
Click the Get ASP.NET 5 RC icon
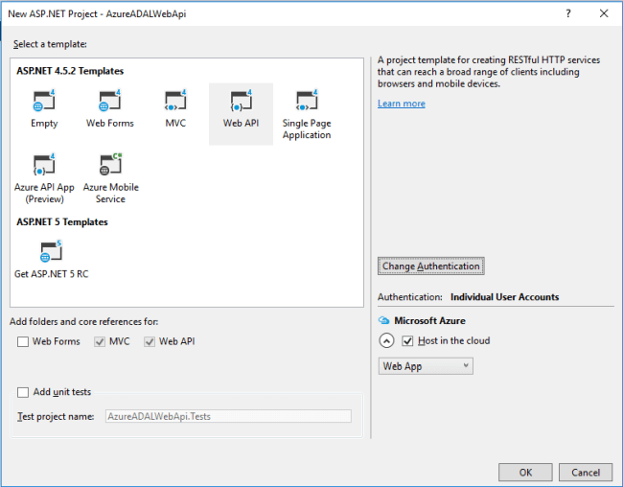click(51, 251)
